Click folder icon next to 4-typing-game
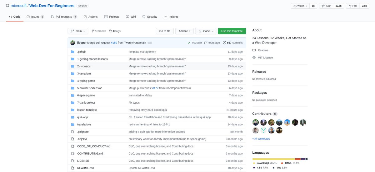 (x=72, y=81)
